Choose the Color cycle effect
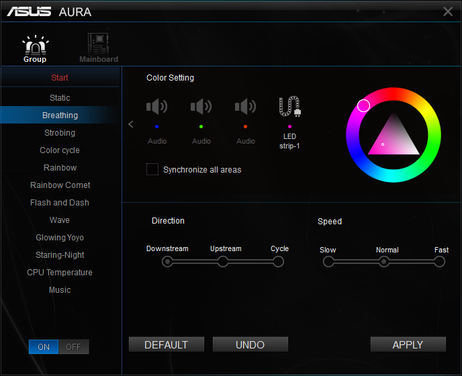The image size is (462, 376). (60, 150)
